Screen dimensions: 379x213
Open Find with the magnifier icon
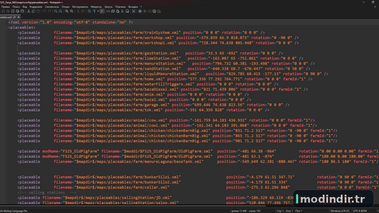56,11
